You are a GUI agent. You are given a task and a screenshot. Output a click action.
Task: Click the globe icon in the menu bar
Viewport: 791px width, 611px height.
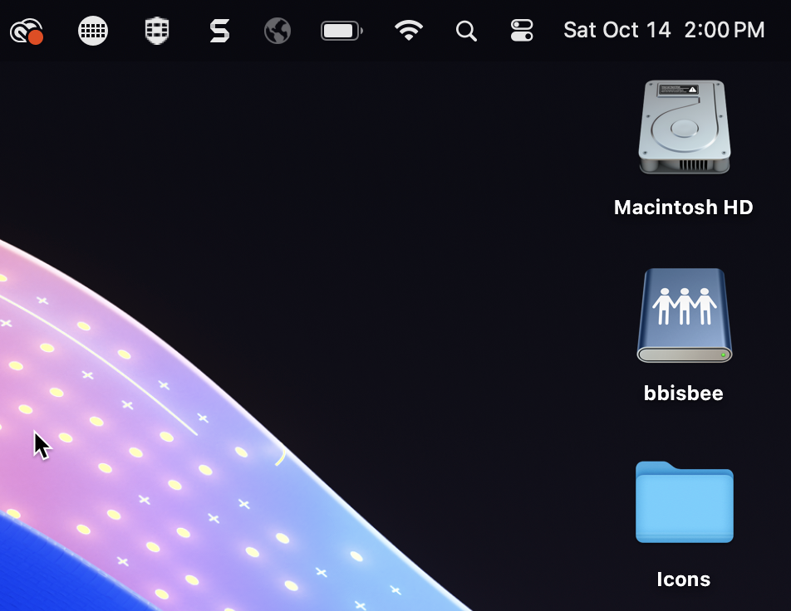click(277, 30)
